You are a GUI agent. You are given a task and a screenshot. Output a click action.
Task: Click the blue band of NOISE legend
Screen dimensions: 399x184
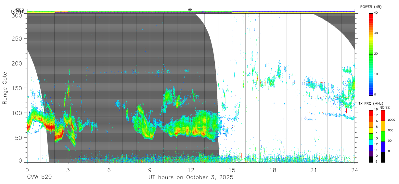coord(383,147)
